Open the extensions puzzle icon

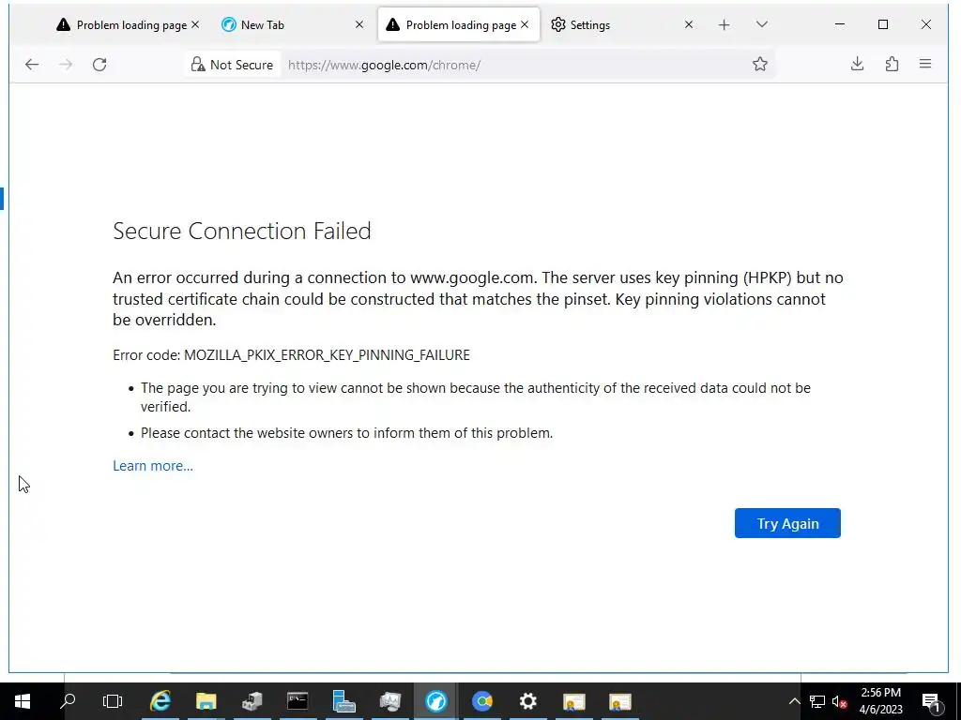click(892, 64)
